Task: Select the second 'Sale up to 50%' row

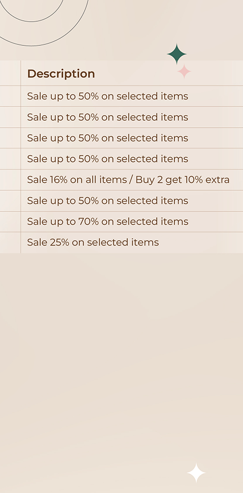Action: 132,117
